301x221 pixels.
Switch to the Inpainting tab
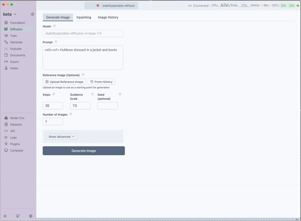click(84, 17)
